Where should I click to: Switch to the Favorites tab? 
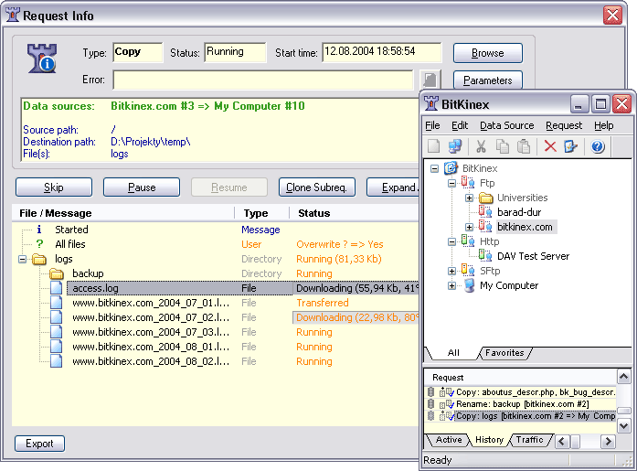pos(504,353)
